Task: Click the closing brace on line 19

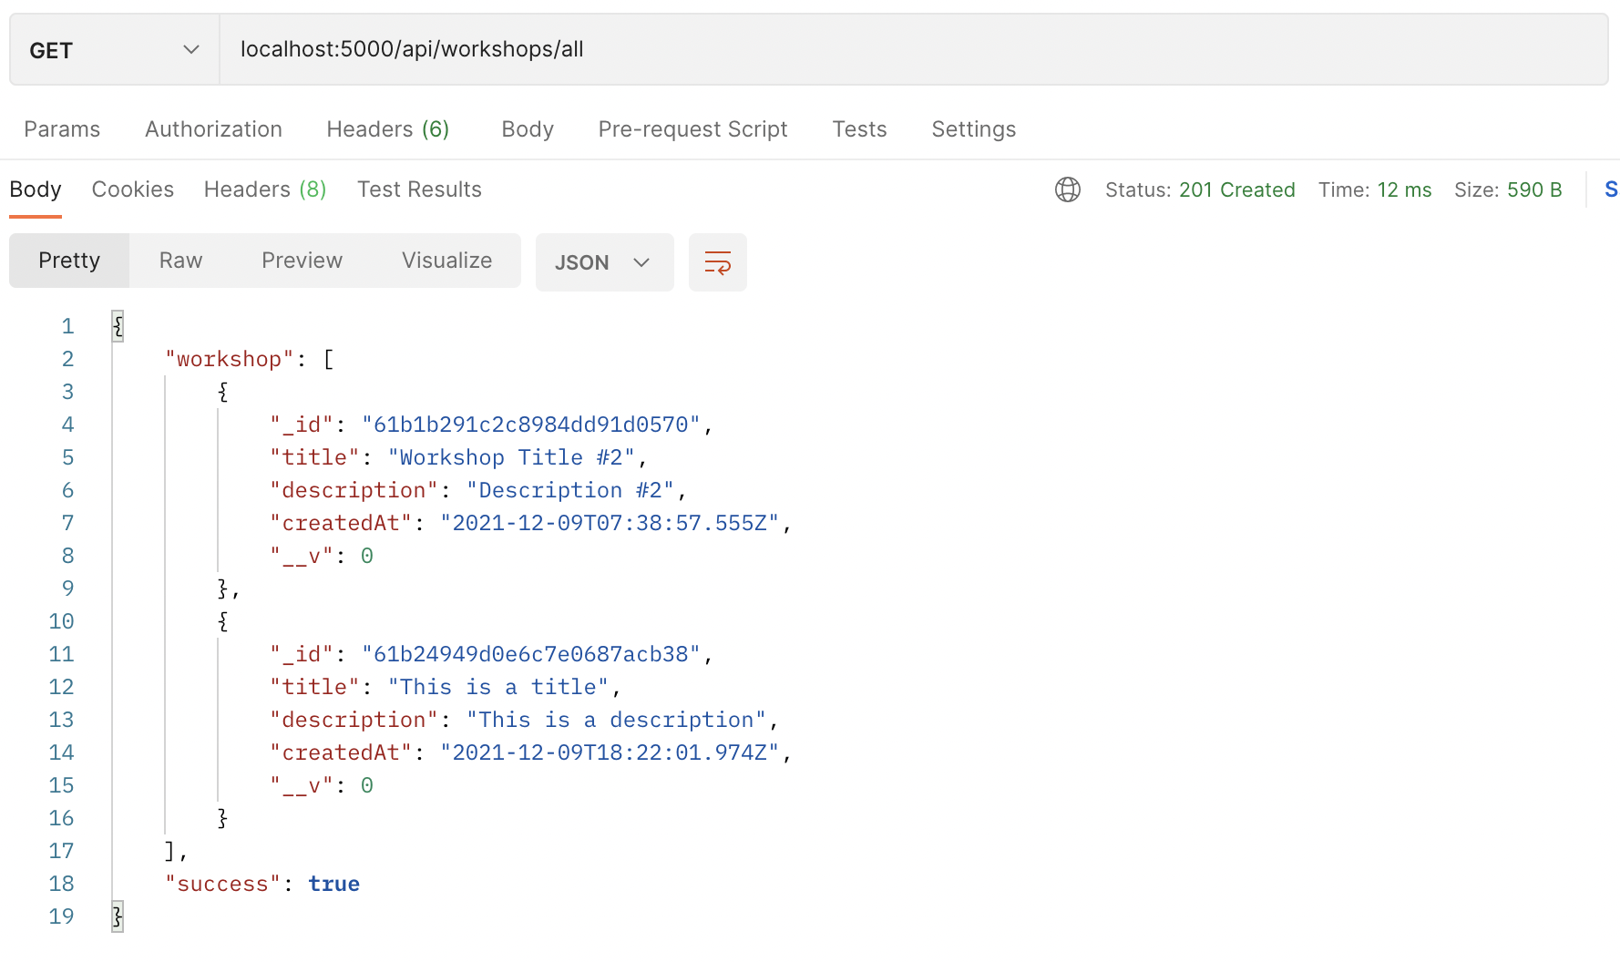Action: point(118,916)
